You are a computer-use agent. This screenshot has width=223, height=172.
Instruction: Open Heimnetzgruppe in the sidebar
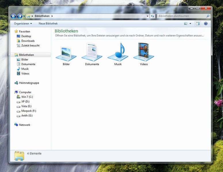29,83
